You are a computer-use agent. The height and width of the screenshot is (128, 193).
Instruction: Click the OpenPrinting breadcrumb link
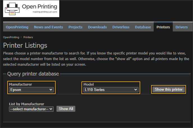click(11, 37)
